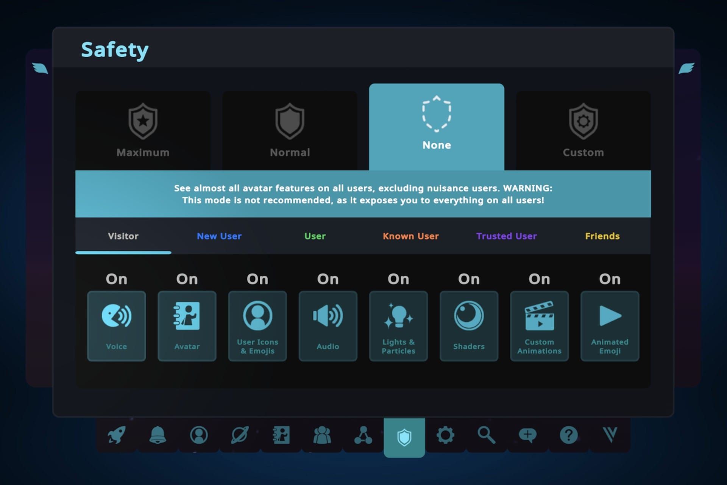Click the Search magnifier icon
The width and height of the screenshot is (727, 485).
[x=486, y=435]
